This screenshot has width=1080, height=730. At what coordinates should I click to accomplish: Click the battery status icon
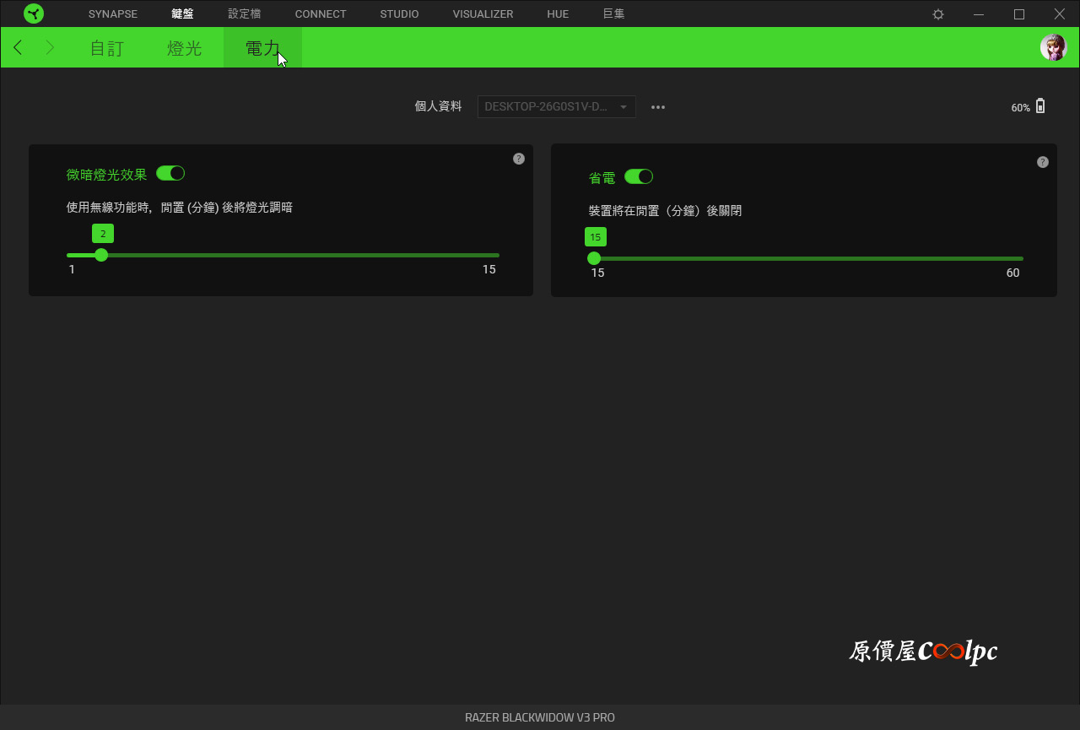[1040, 106]
